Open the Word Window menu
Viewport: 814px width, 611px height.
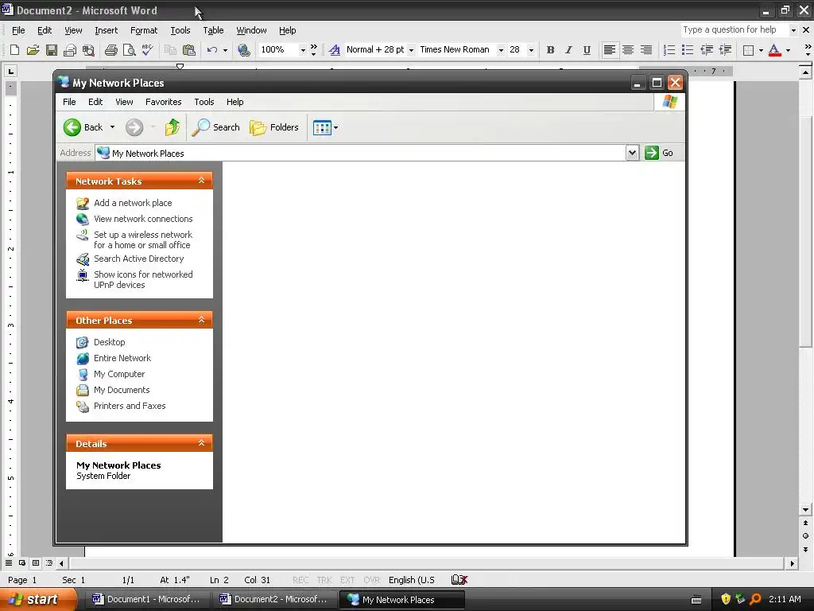point(251,31)
